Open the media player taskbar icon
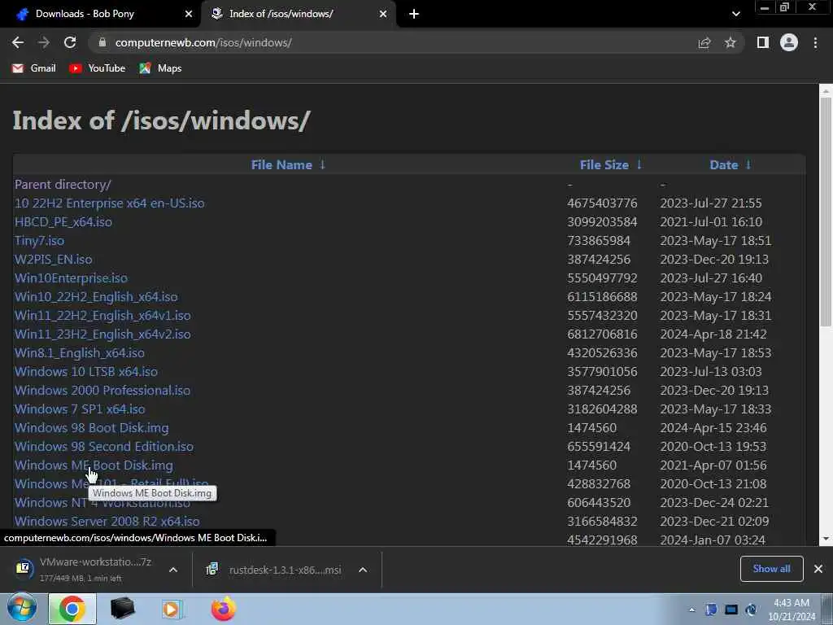Image resolution: width=833 pixels, height=625 pixels. [x=172, y=609]
